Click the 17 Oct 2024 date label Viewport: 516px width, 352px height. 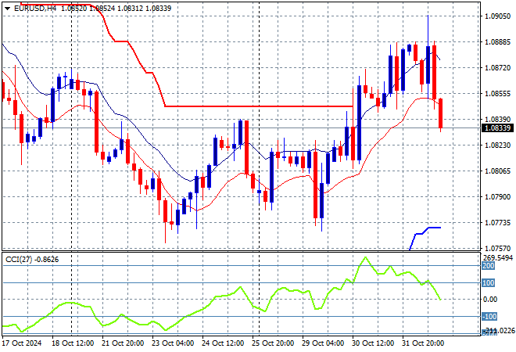[22, 343]
